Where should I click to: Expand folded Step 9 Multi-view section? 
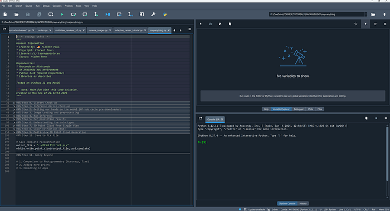click(x=14, y=132)
